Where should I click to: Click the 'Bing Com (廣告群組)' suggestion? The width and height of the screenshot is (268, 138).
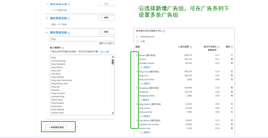pos(149,72)
